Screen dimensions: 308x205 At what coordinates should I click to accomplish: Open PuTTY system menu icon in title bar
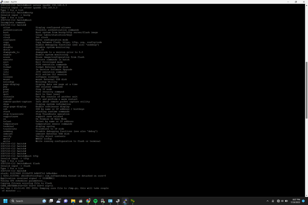(2, 2)
